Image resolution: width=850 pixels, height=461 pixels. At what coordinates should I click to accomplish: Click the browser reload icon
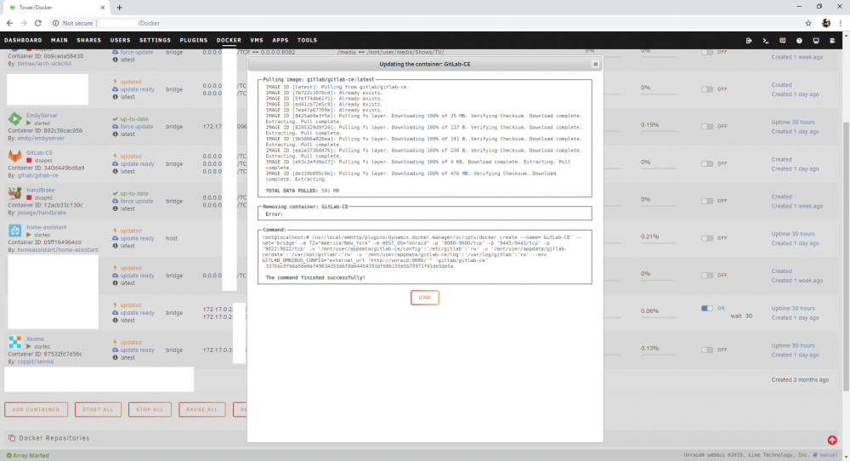coord(38,23)
